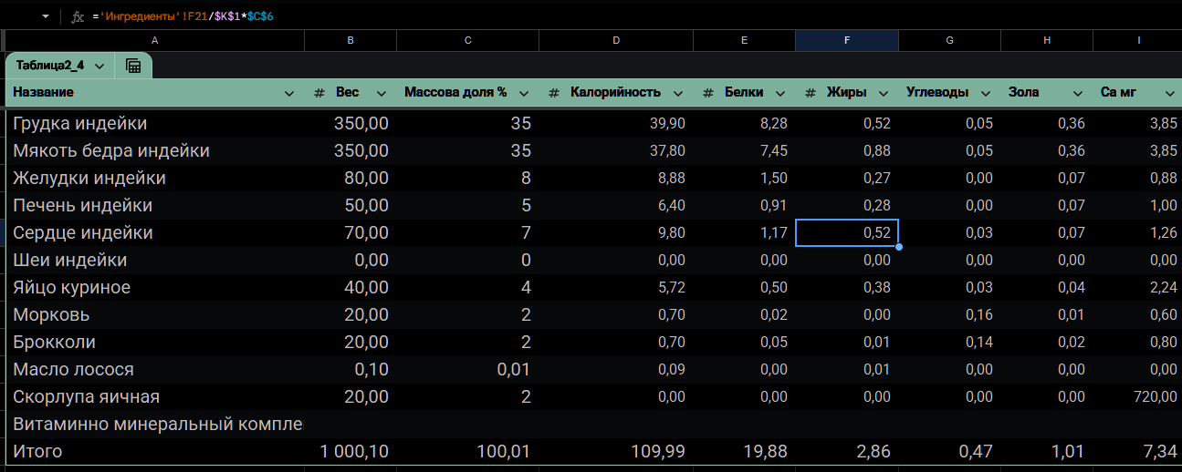This screenshot has width=1182, height=472.
Task: Click the Название header cell
Action: [x=154, y=93]
